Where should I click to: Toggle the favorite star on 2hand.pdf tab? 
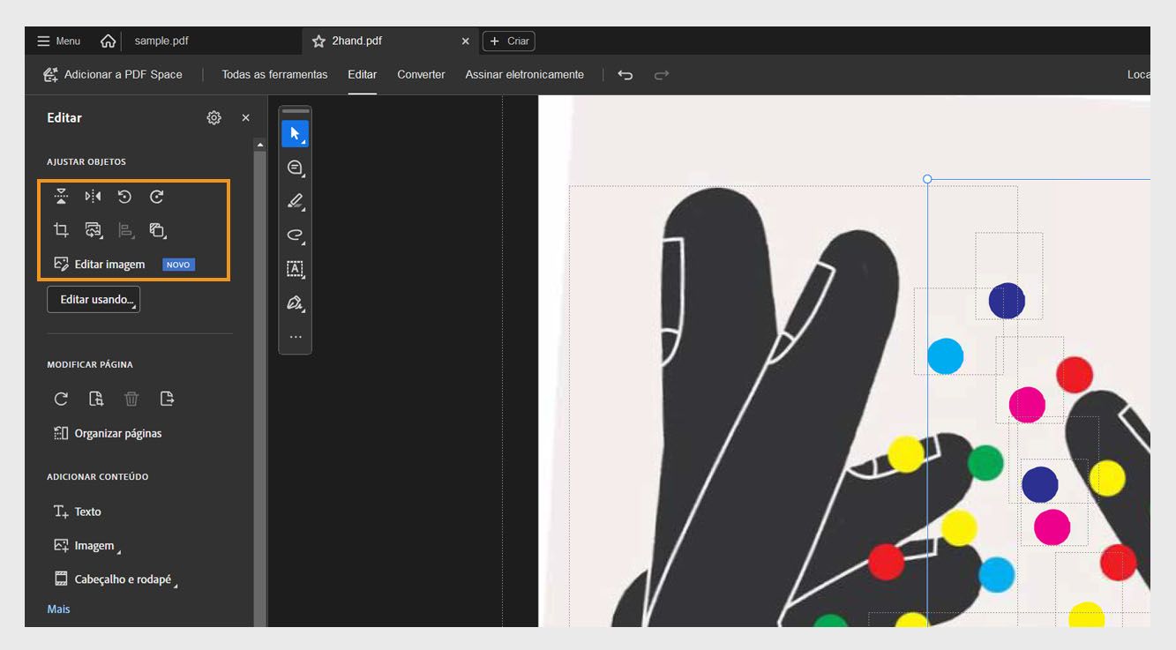click(x=317, y=40)
